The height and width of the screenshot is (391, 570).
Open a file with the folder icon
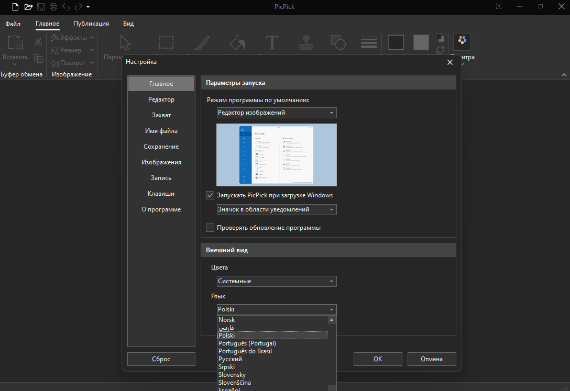(28, 7)
